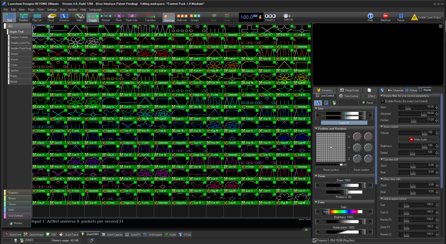Activate Flash mode in toolbar

(119, 17)
